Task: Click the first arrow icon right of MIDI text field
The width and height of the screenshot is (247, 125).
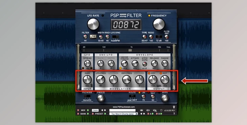Action: (x=141, y=110)
